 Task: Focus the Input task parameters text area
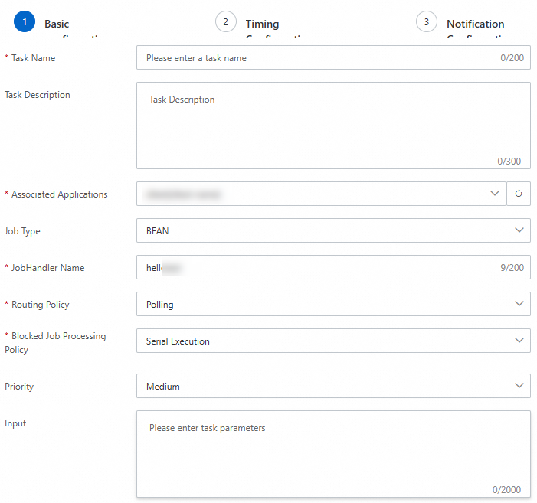332,456
